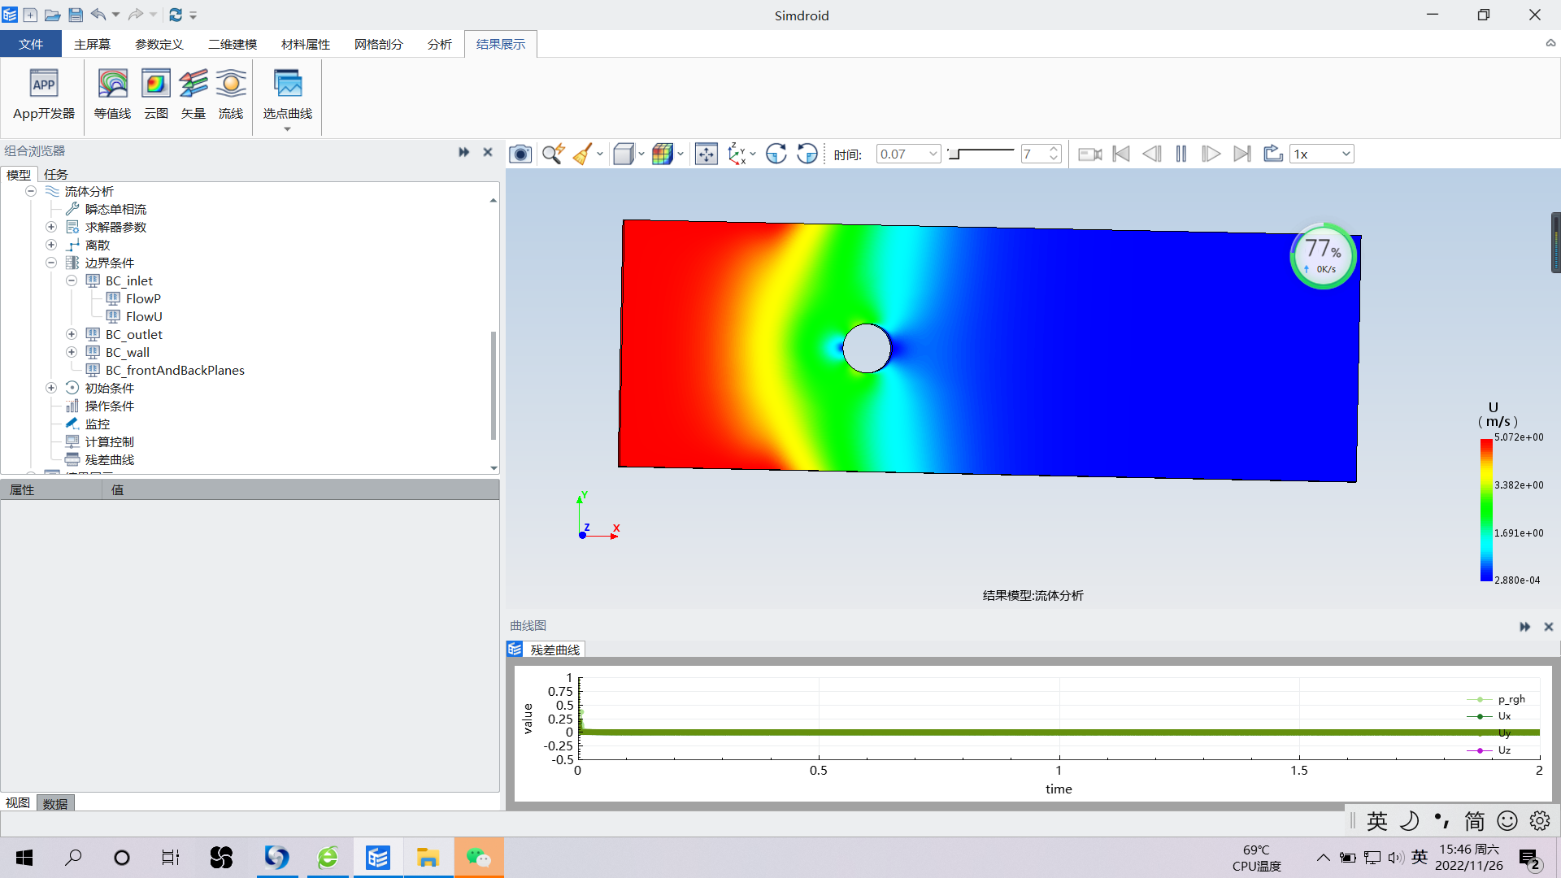Viewport: 1561px width, 878px height.
Task: Switch to the 数据 bottom tab
Action: [55, 803]
